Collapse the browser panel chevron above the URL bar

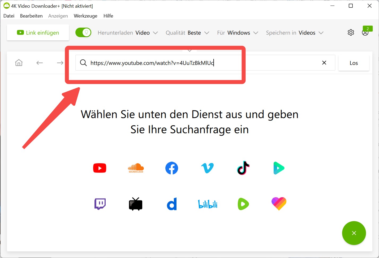[189, 50]
